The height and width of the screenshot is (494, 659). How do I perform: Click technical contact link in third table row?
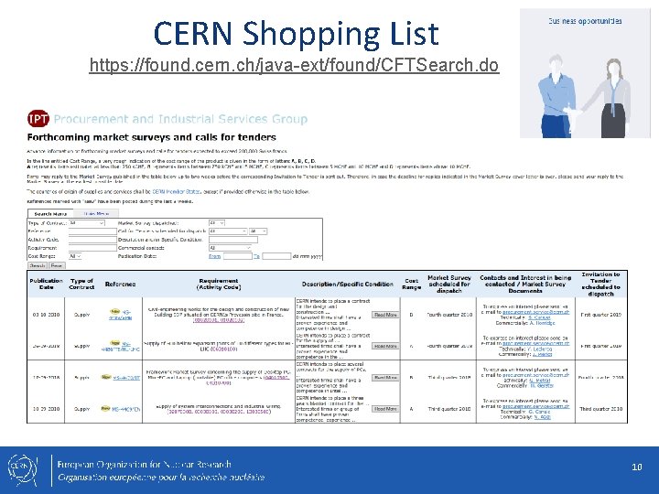click(539, 381)
